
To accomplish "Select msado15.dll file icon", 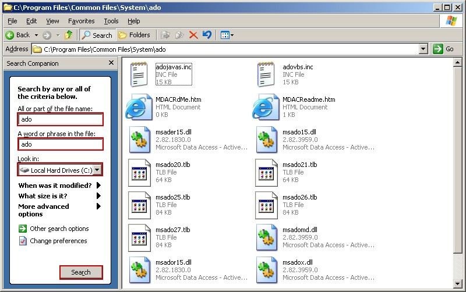I will pos(266,140).
